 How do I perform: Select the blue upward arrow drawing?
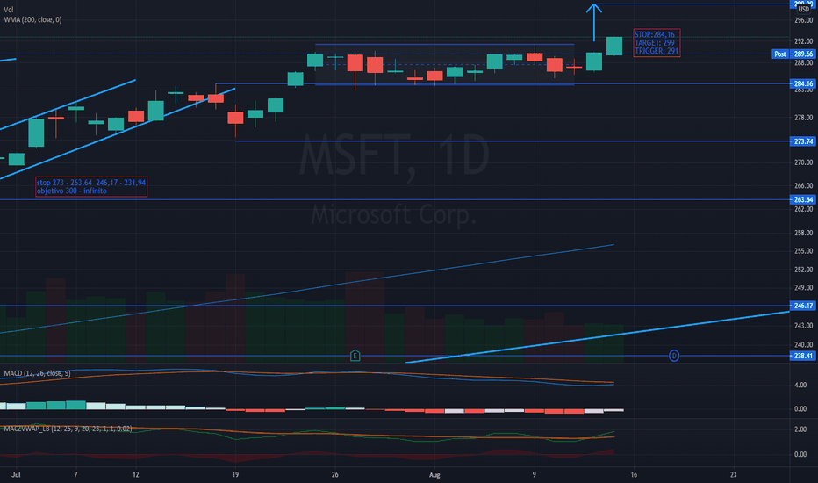(x=593, y=22)
